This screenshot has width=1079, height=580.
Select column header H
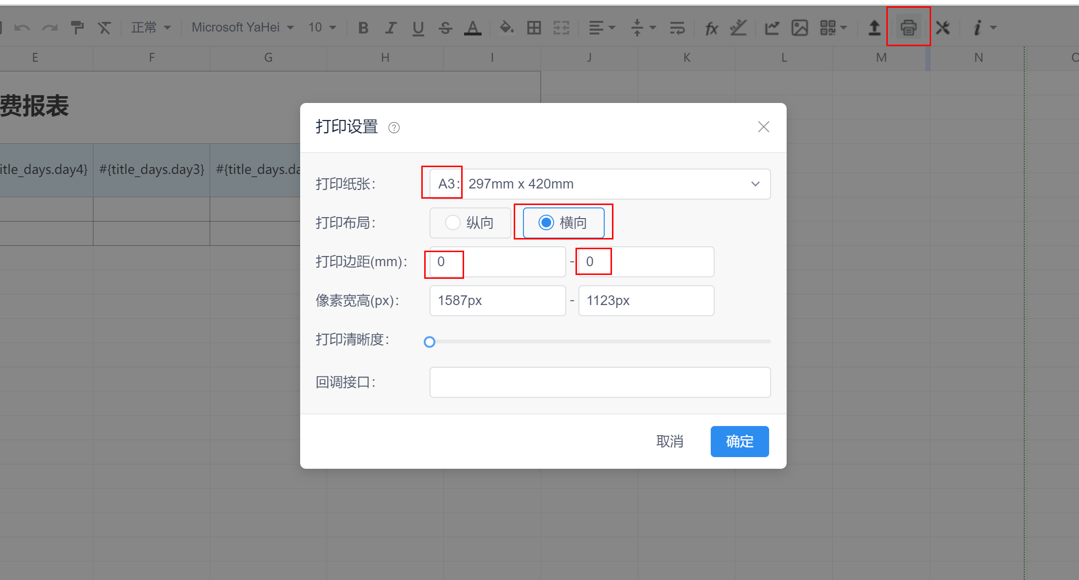coord(385,58)
